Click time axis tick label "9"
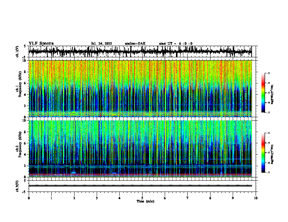Screen dimensions: 288x222 coord(233,198)
